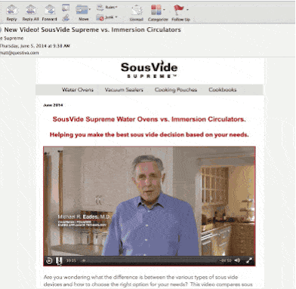Open the Cooking Pouches nav link
The height and width of the screenshot is (289, 296).
point(176,90)
